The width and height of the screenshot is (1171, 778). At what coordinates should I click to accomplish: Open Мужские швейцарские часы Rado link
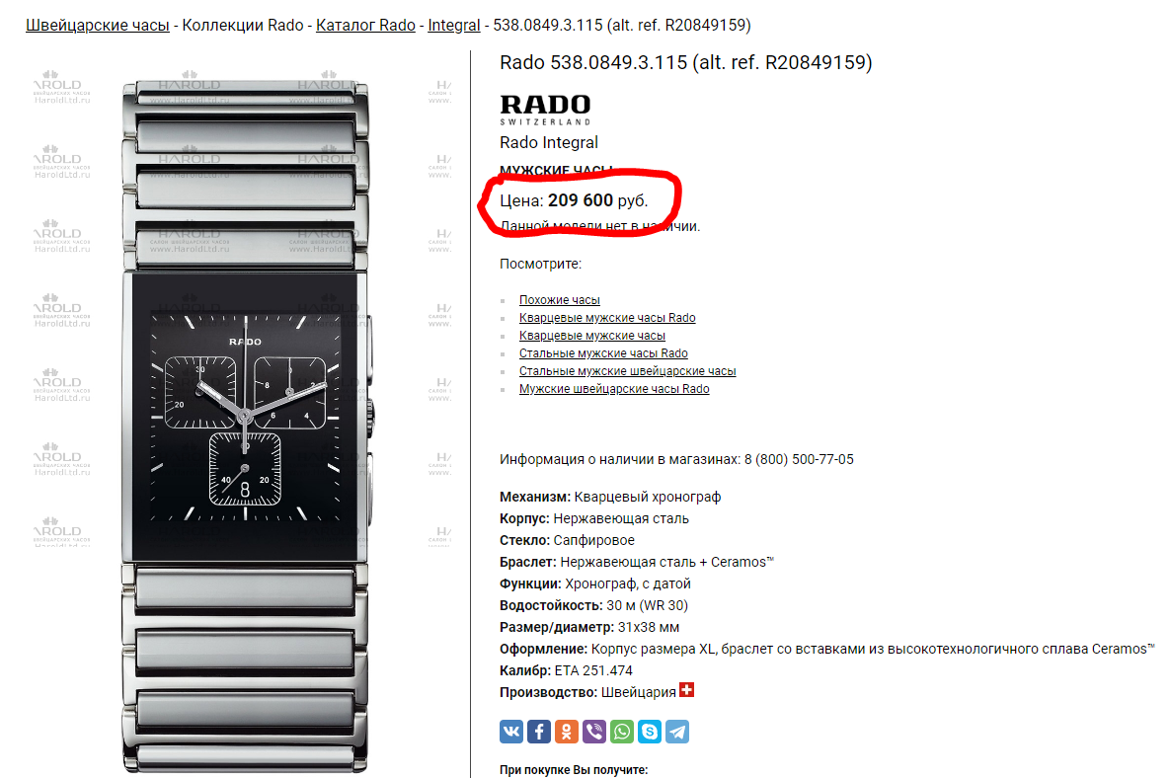[614, 389]
